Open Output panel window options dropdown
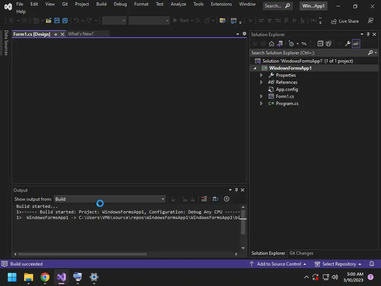Image resolution: width=381 pixels, height=286 pixels. pos(230,190)
